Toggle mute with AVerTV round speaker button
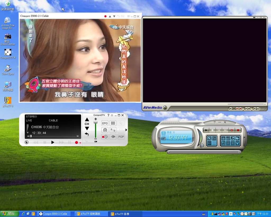The height and width of the screenshot is (217, 271). 202,146
